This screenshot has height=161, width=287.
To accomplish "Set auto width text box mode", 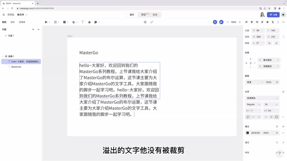I will click(266, 117).
